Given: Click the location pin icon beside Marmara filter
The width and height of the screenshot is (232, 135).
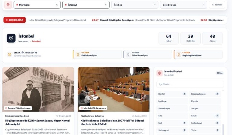Looking at the screenshot, I should pos(8,5).
